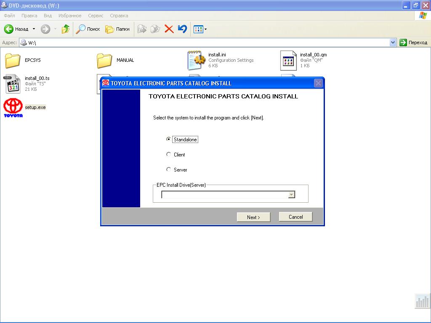The width and height of the screenshot is (431, 323).
Task: Select the MANUAL folder icon
Action: coord(104,61)
